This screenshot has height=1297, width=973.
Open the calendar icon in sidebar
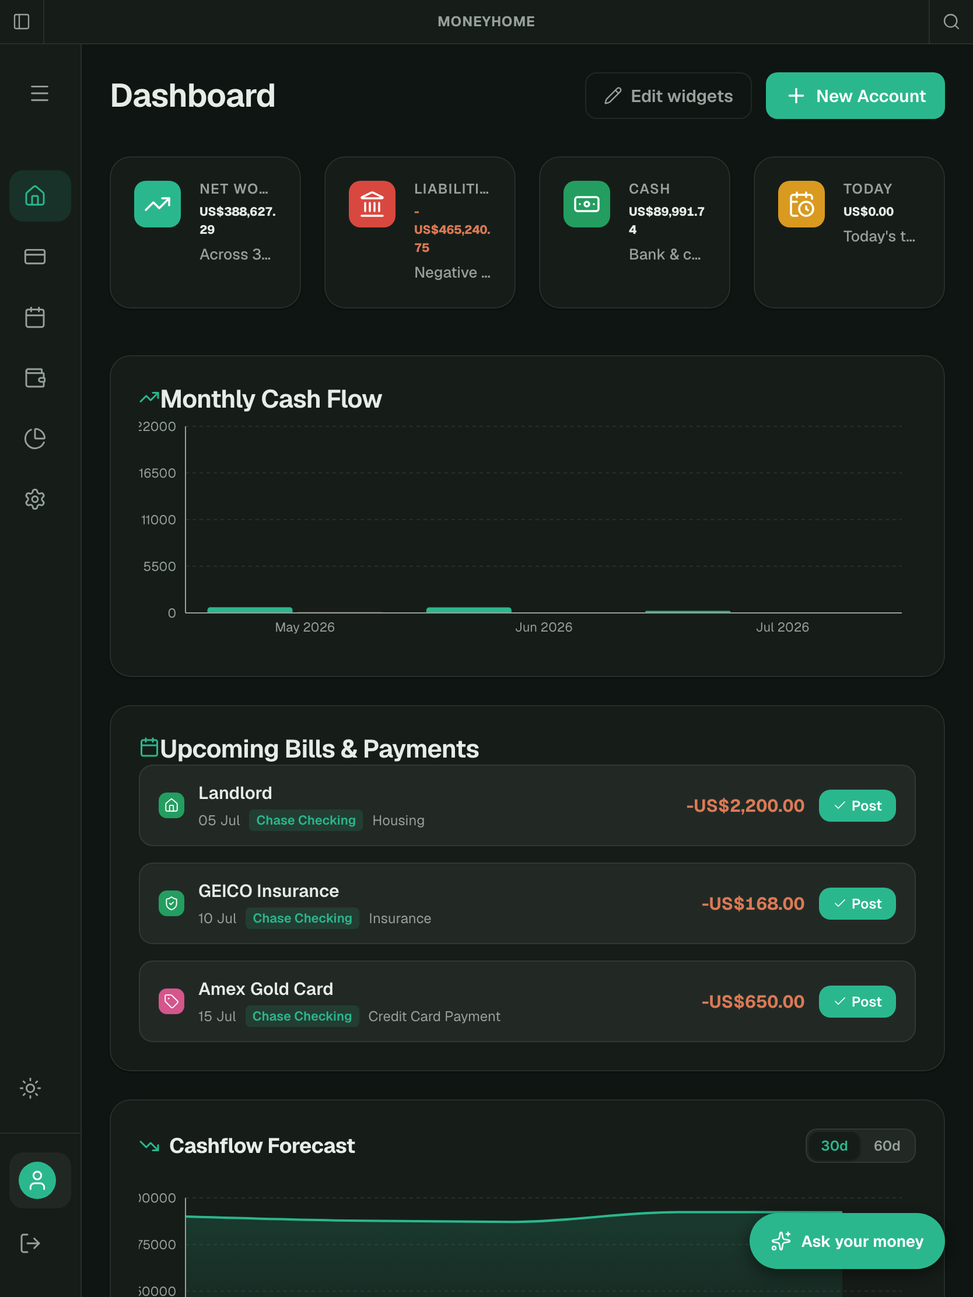35,317
